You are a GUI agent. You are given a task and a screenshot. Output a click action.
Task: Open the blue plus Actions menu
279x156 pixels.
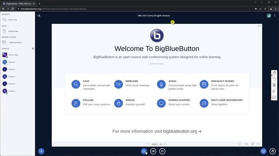click(x=41, y=151)
